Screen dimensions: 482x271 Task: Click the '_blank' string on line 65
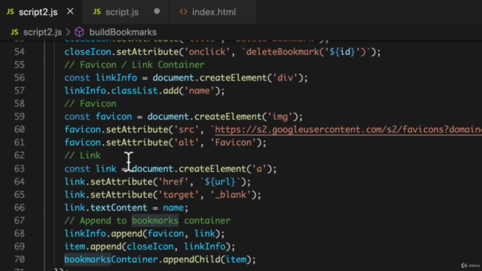coord(231,194)
